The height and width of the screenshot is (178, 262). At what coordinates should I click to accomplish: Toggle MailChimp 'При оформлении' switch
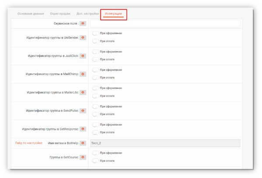[95, 70]
